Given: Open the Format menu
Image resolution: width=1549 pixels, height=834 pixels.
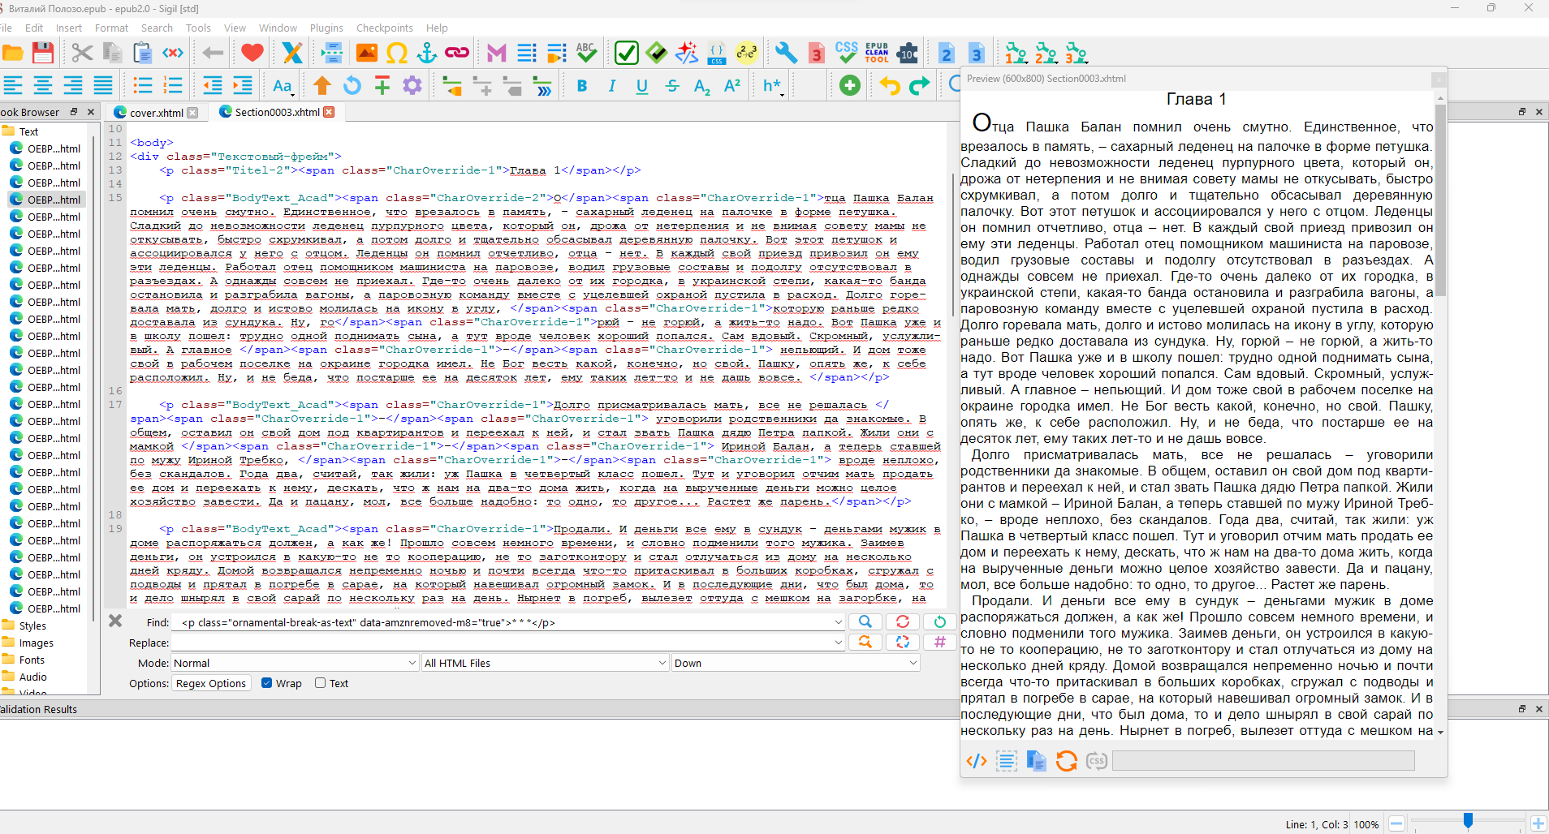Looking at the screenshot, I should coord(111,28).
